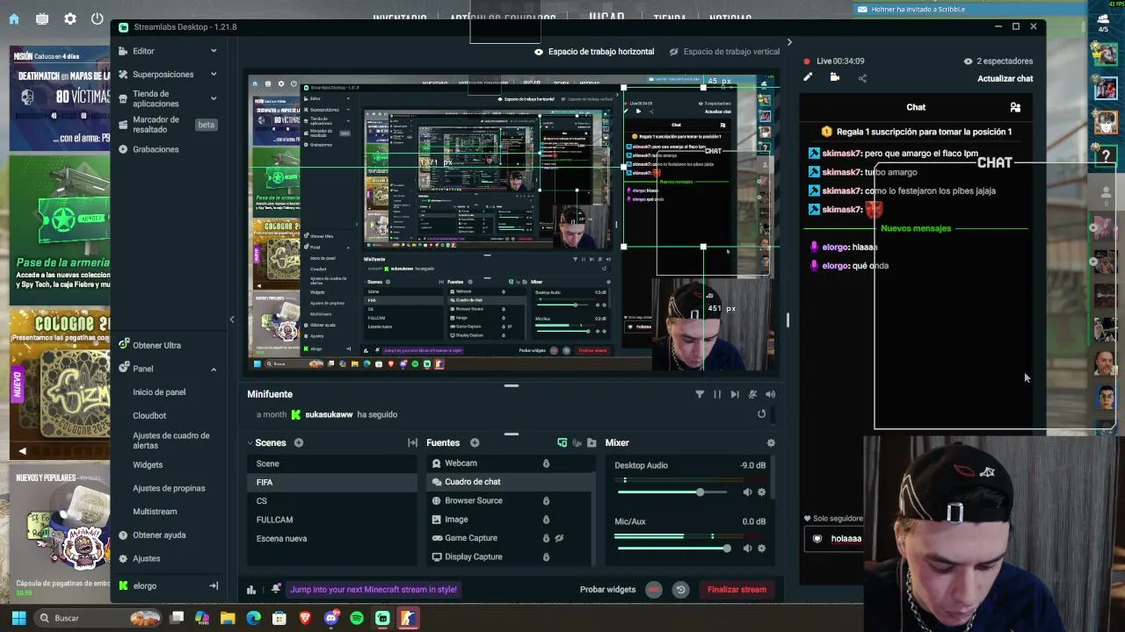This screenshot has width=1125, height=632.
Task: Edit stream info with the pencil icon
Action: pos(808,77)
